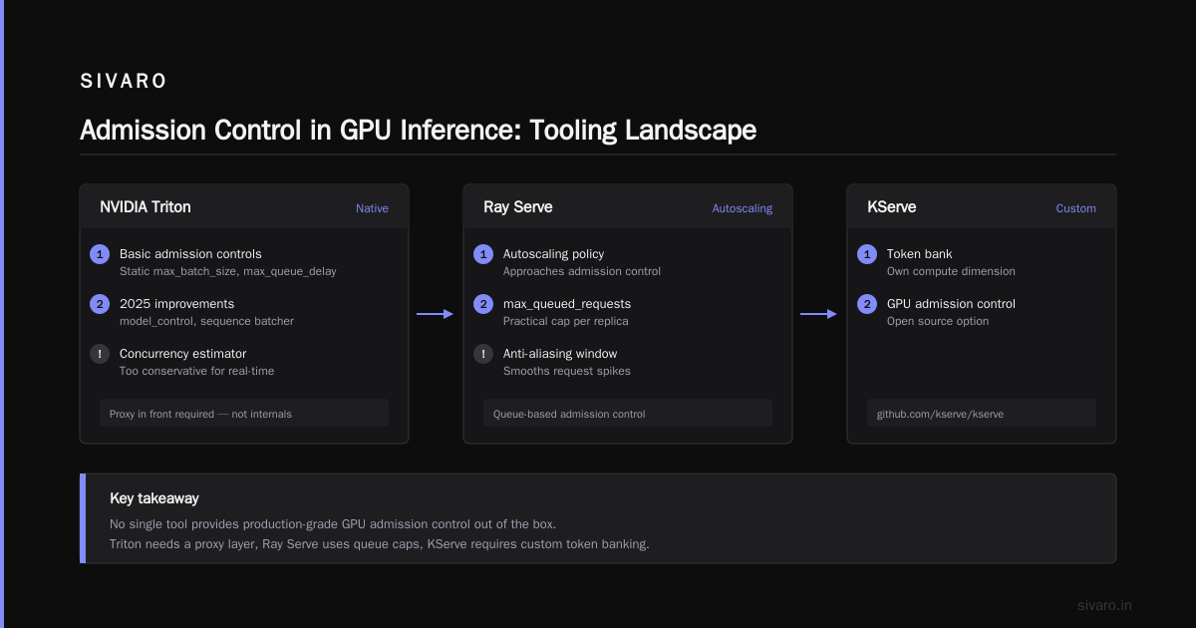Select the text Open source option
Image resolution: width=1196 pixels, height=628 pixels.
[938, 321]
